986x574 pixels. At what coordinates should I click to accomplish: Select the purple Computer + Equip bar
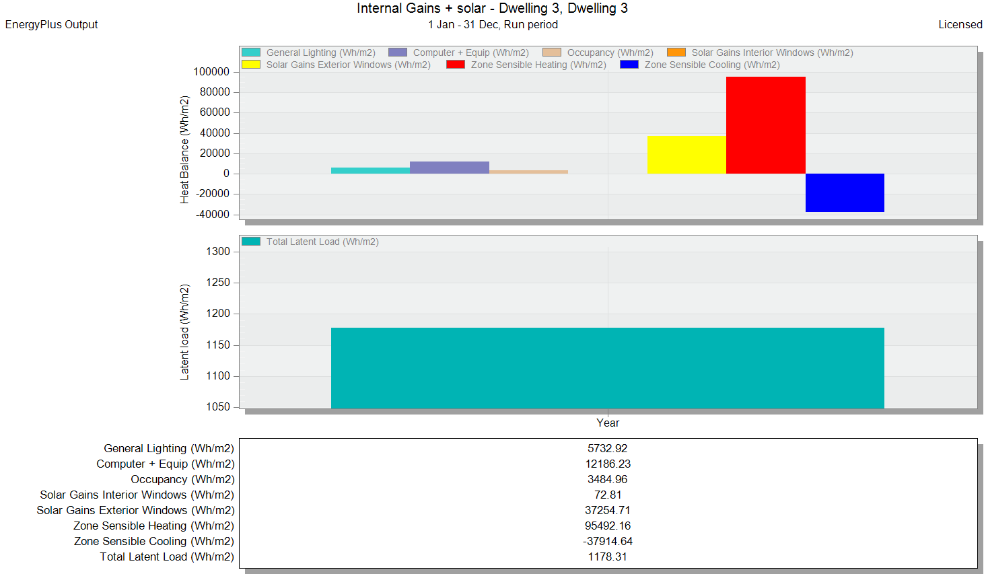pyautogui.click(x=450, y=168)
